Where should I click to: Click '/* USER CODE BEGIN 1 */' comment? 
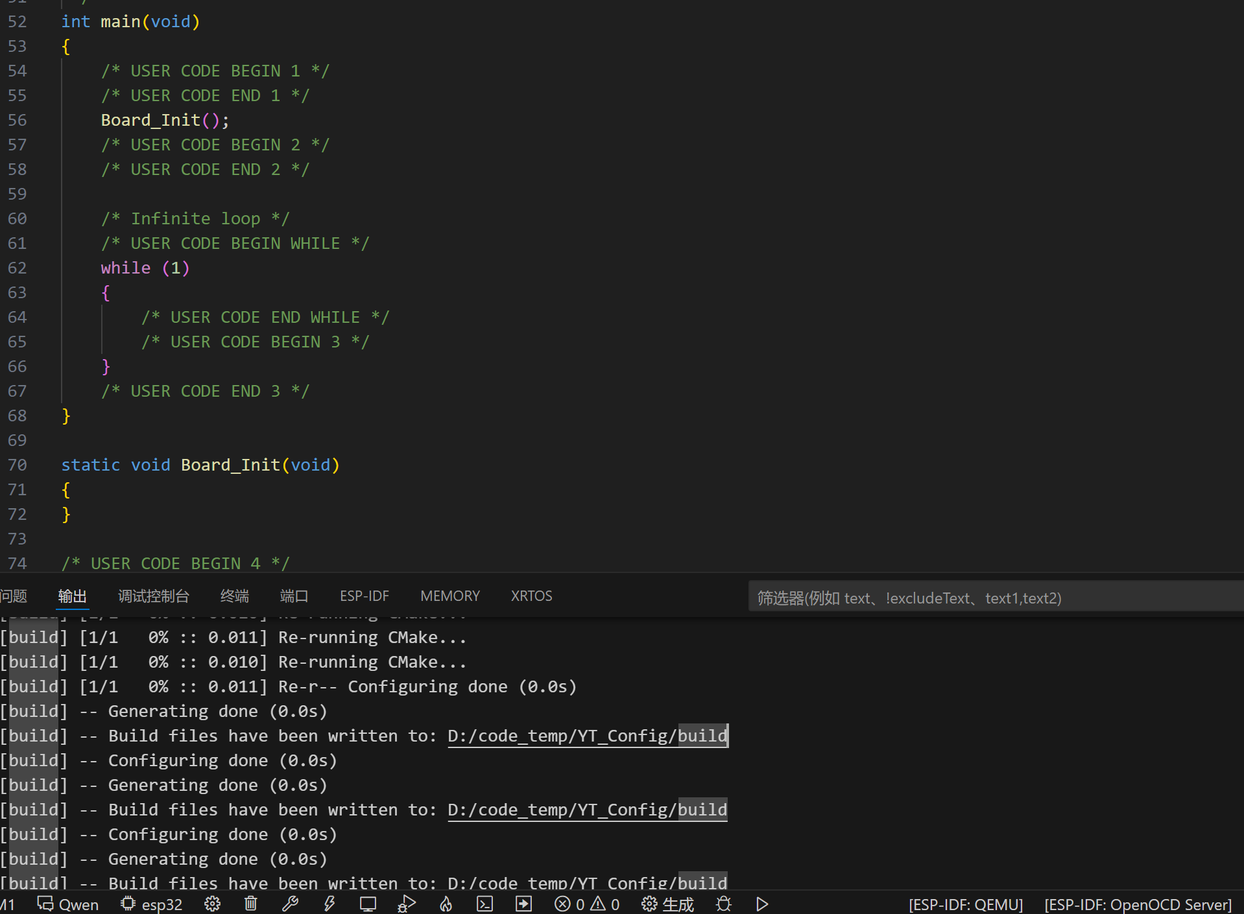(215, 71)
